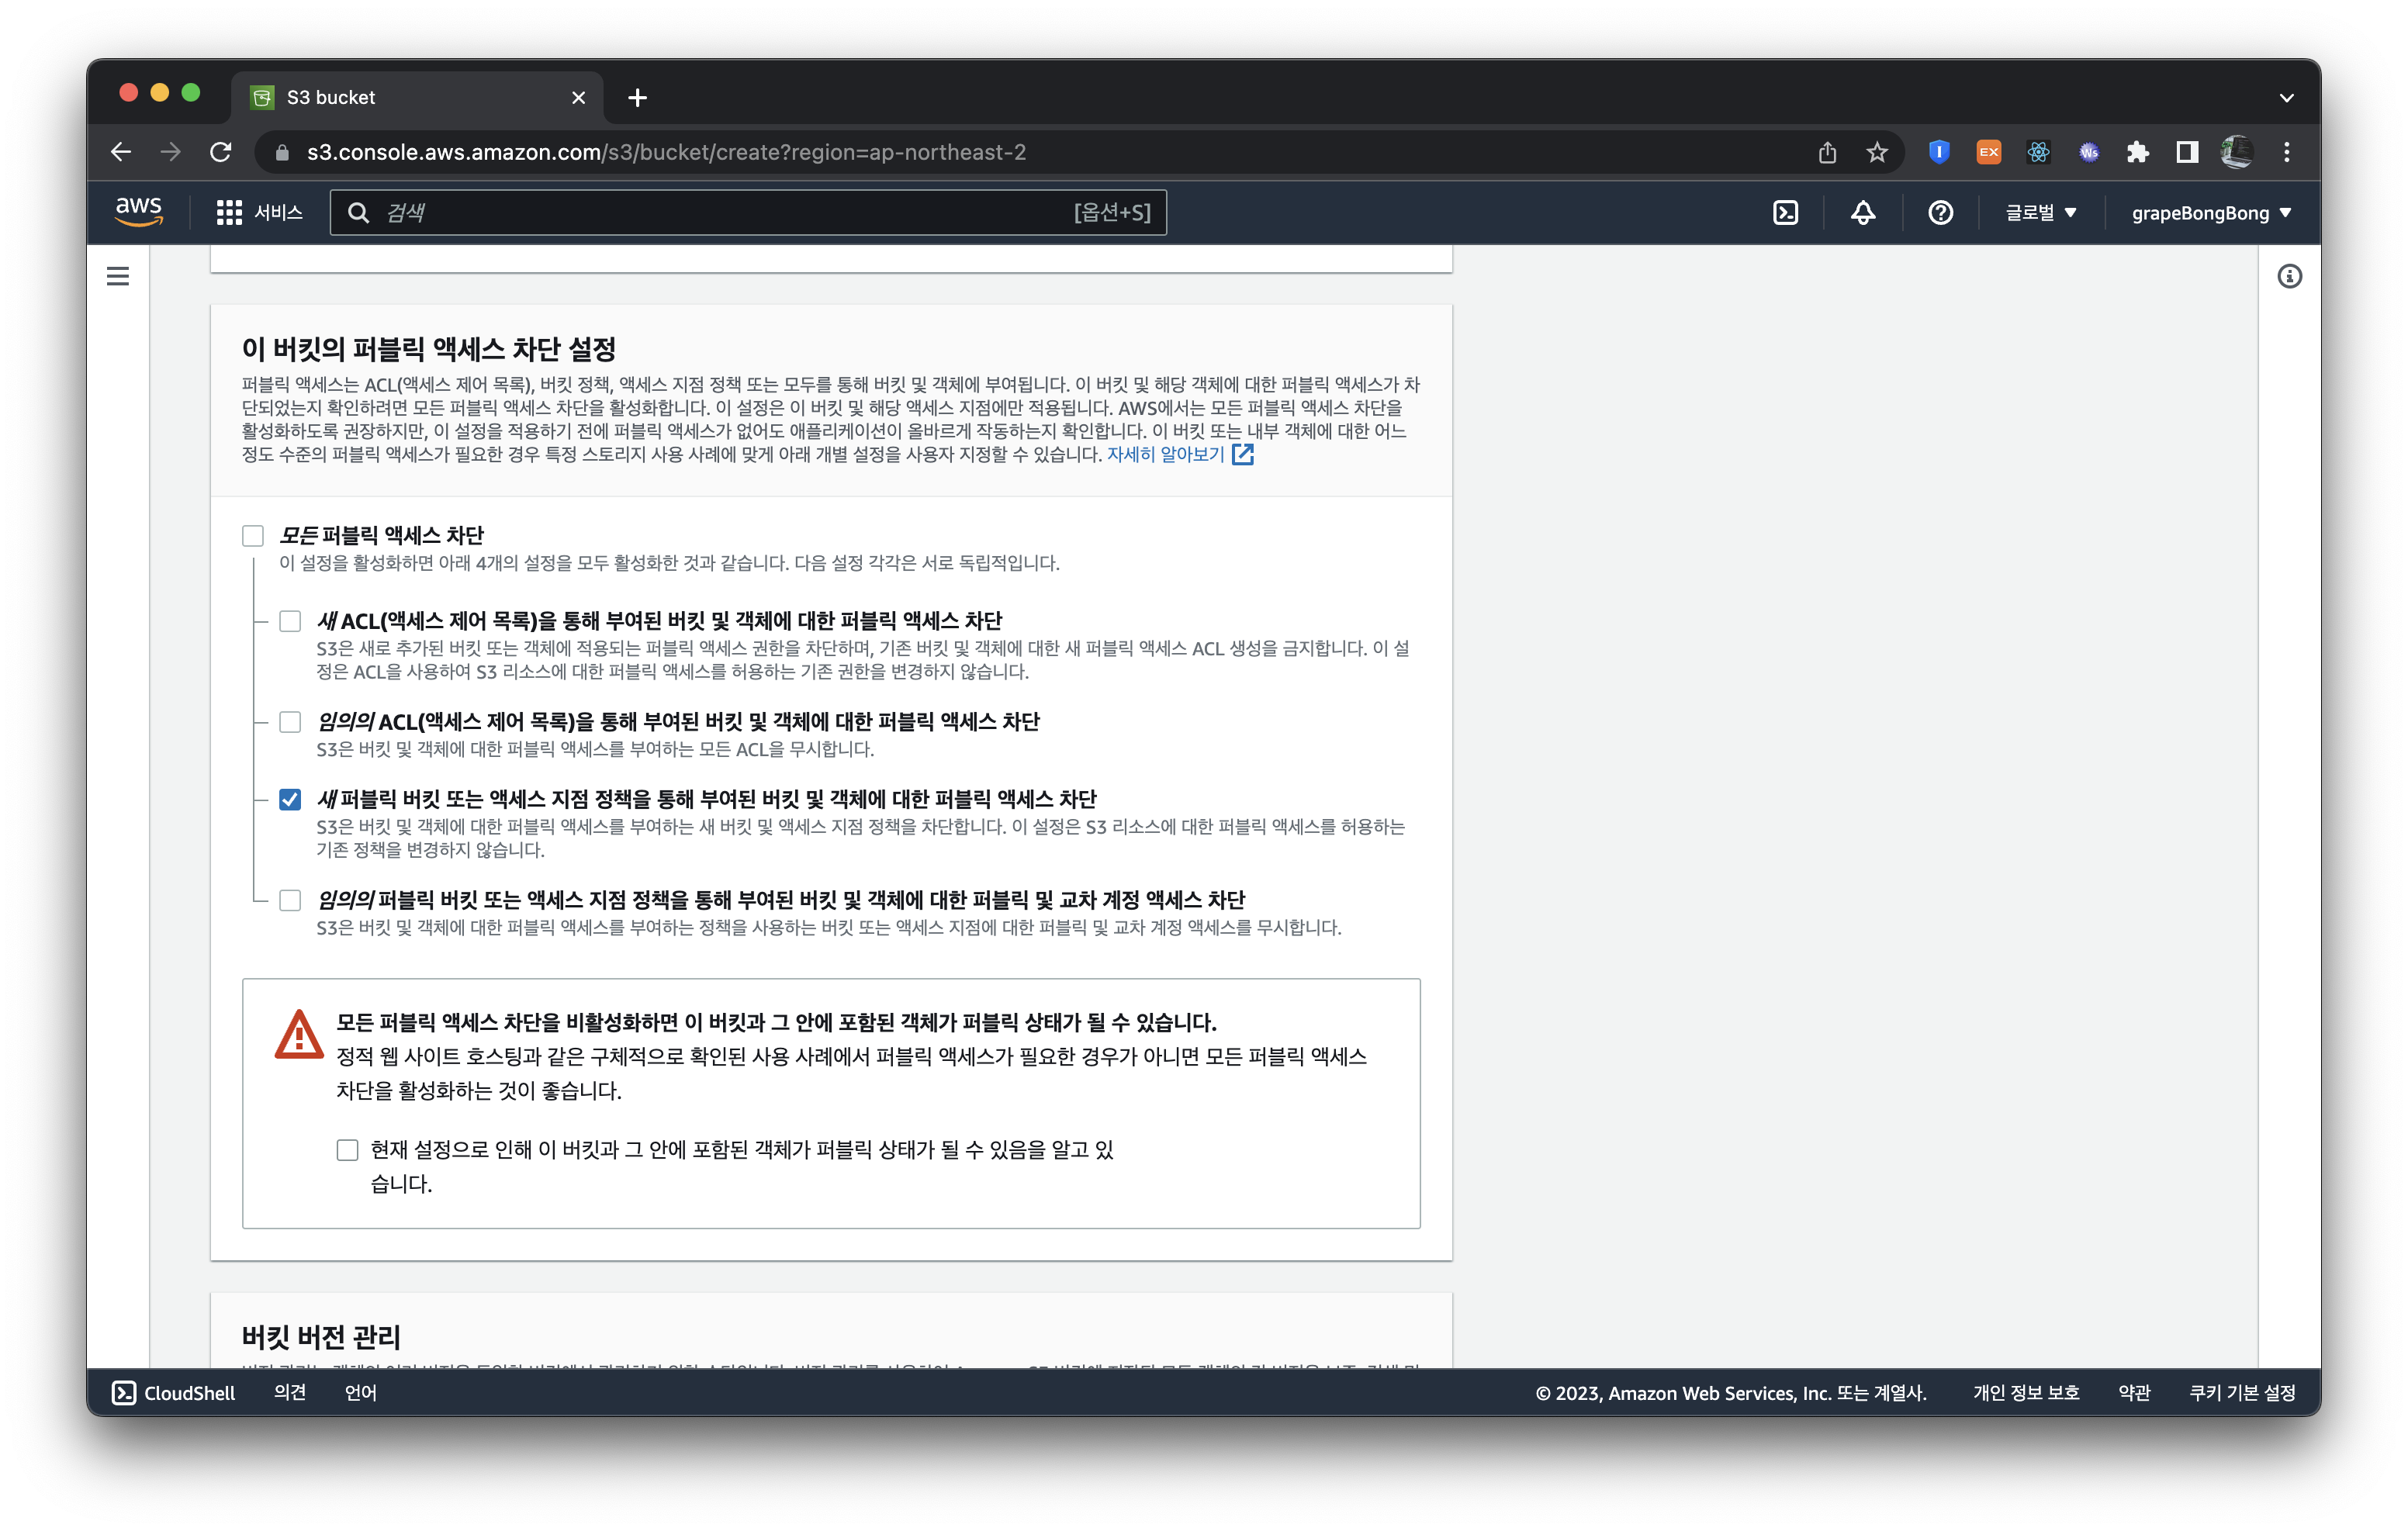Open AWS CloudShell icon in top navigation
2408x1531 pixels.
[1785, 212]
